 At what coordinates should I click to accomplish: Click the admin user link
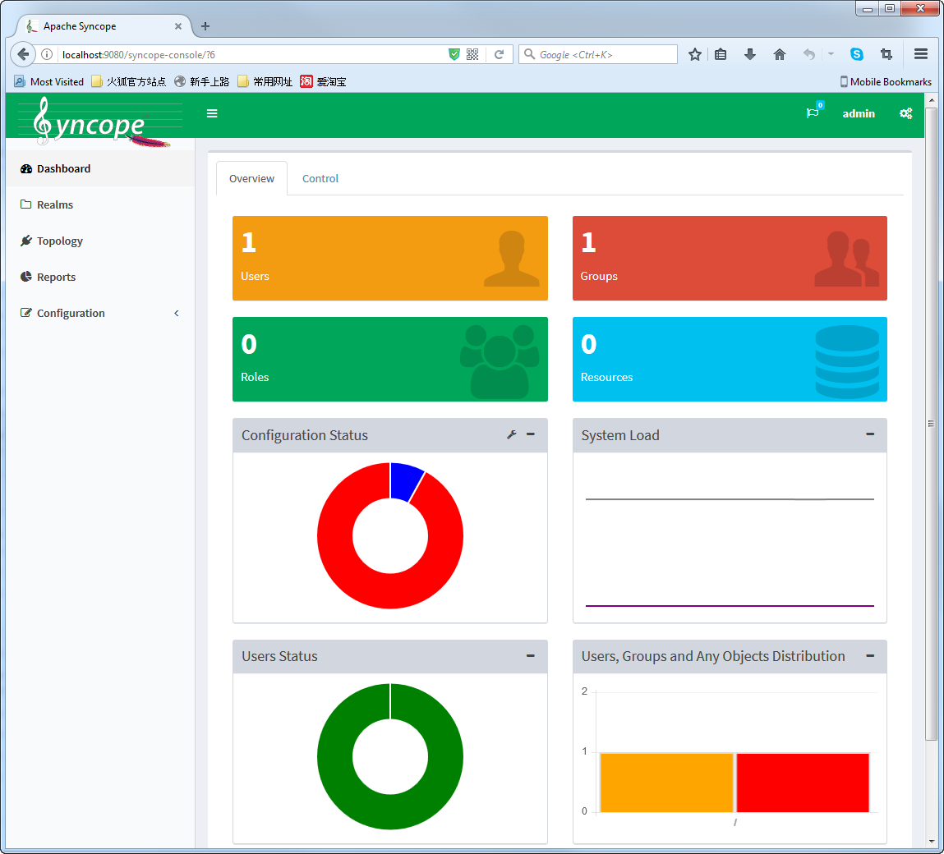click(x=859, y=114)
